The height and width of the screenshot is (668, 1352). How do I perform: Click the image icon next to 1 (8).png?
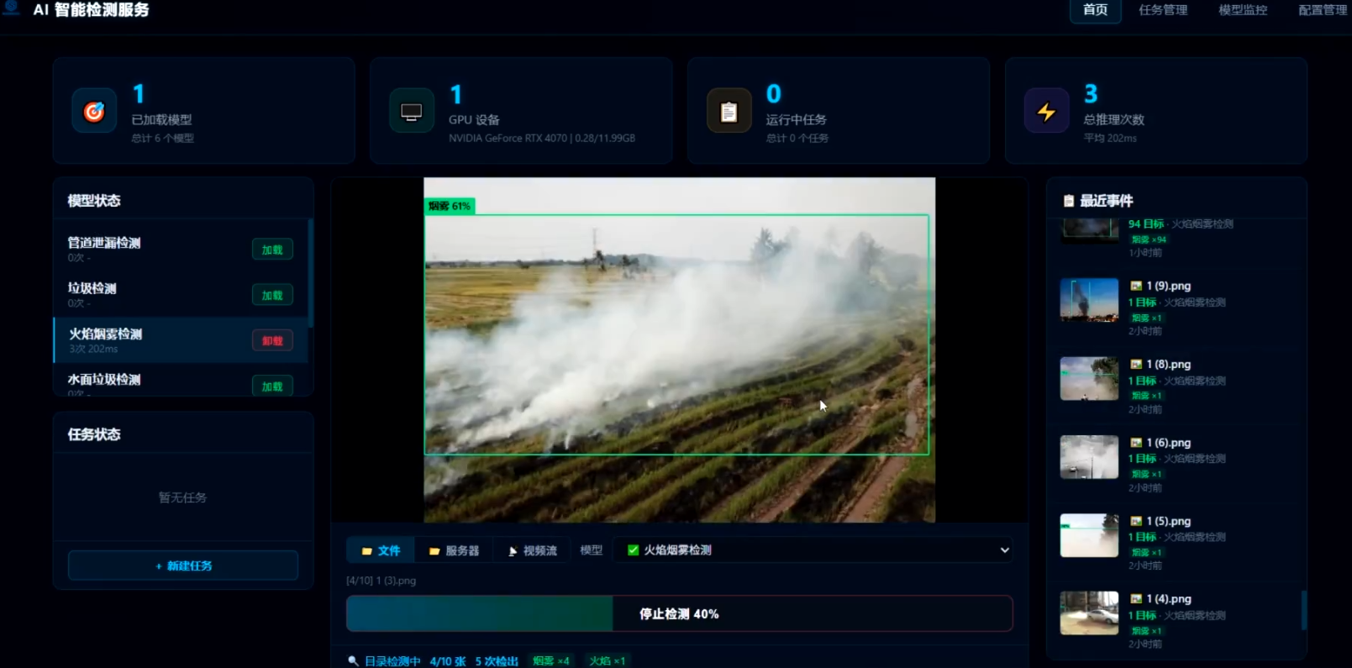pyautogui.click(x=1136, y=364)
